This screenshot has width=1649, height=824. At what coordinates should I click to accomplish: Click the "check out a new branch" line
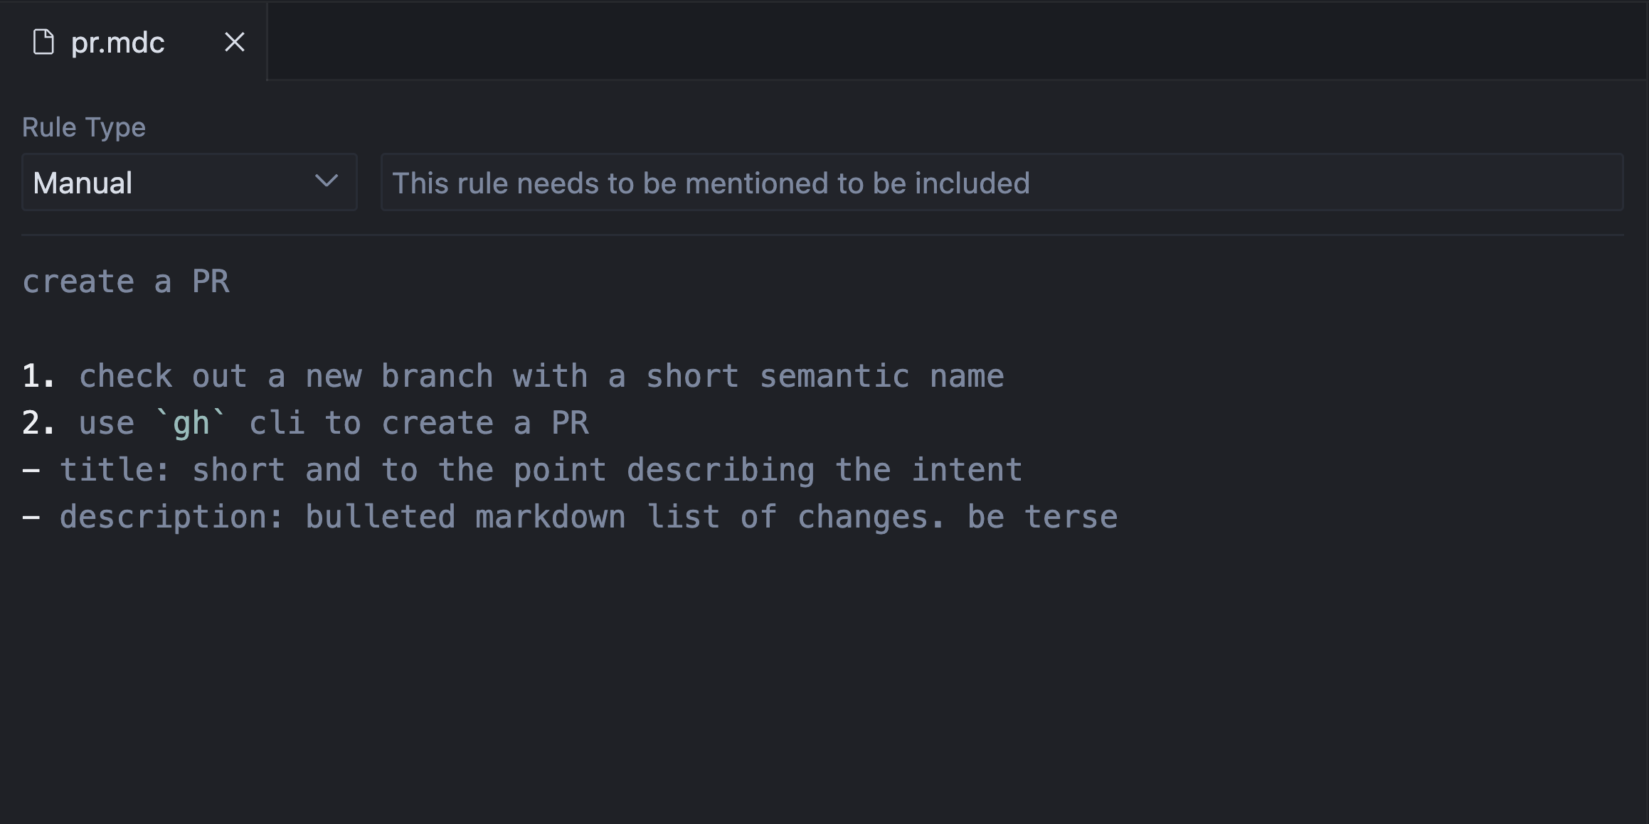tap(541, 376)
